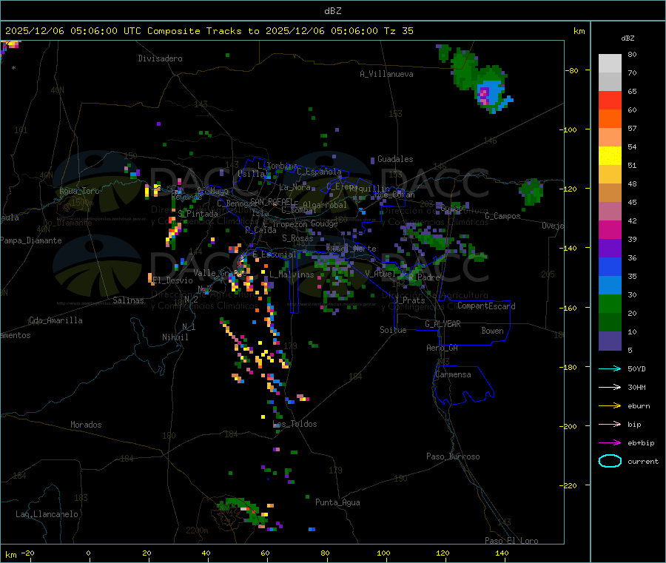666x563 pixels.
Task: Select the white-gray top swatch in dBZ scale
Action: point(610,64)
